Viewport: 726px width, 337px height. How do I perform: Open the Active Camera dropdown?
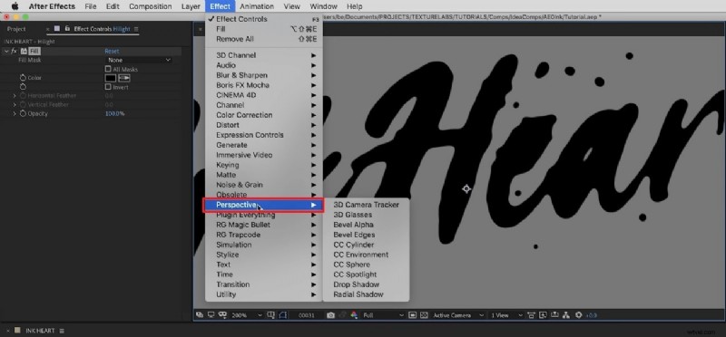[458, 315]
